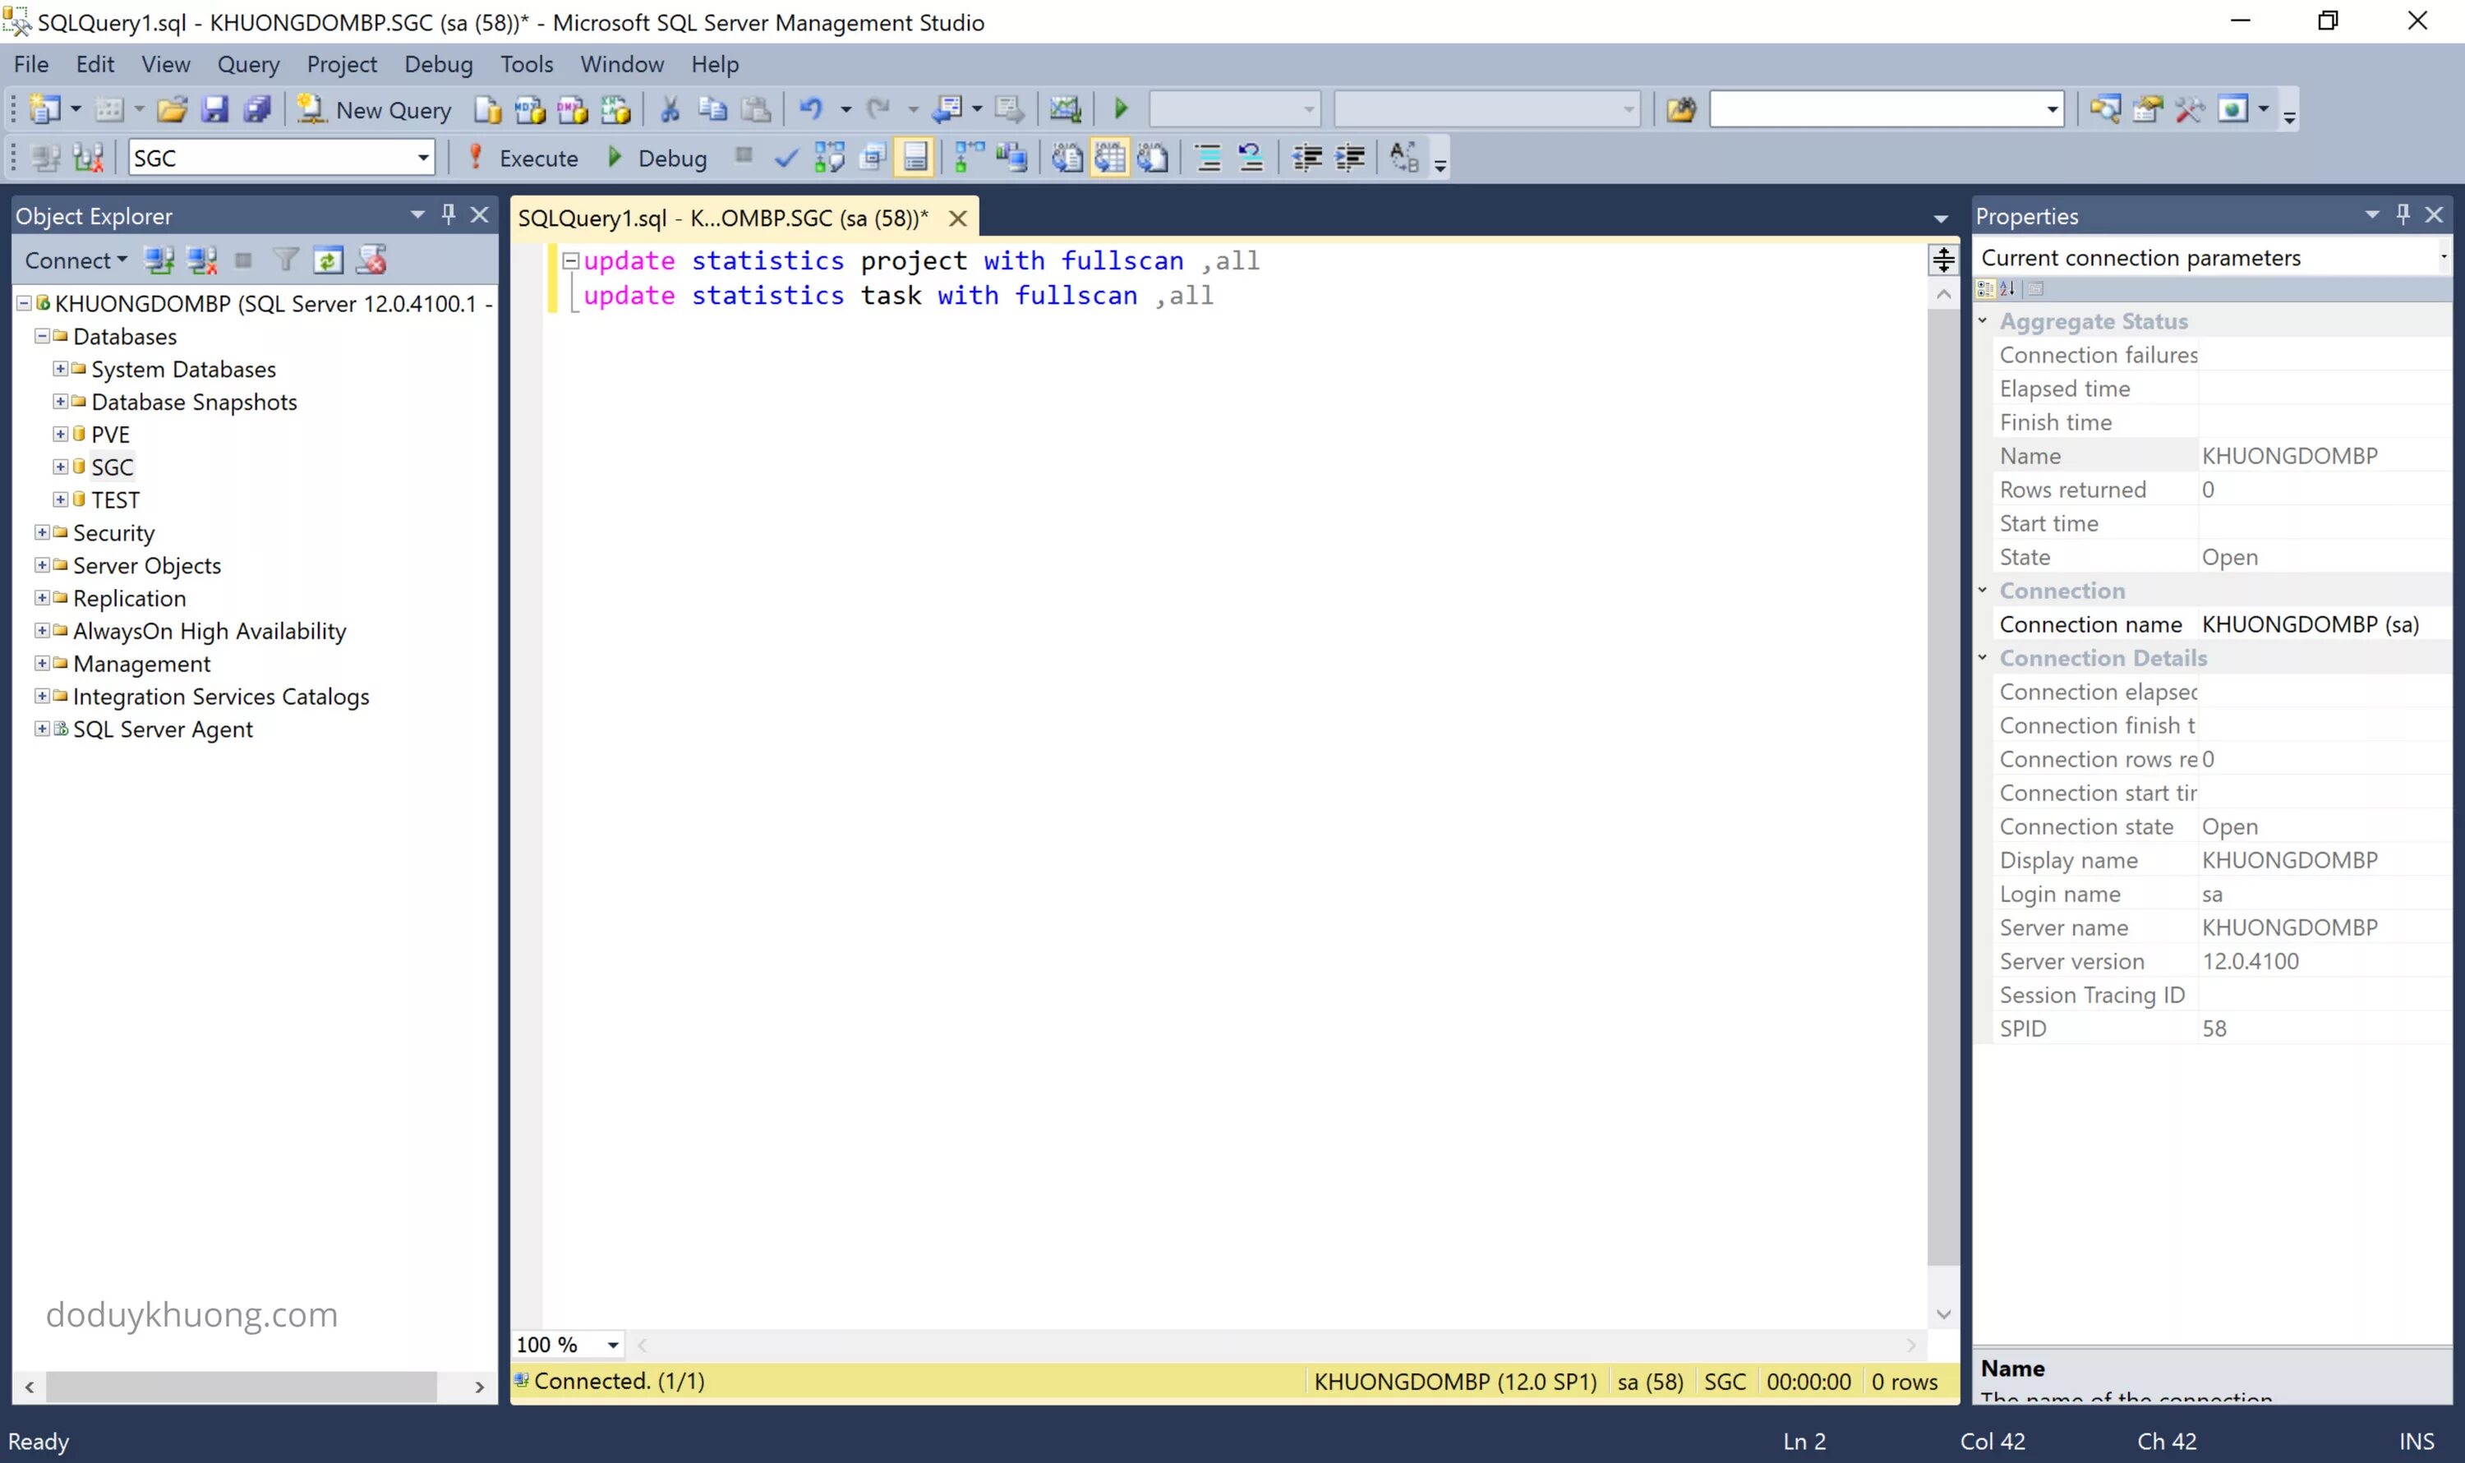Click the New Query button
The width and height of the screenshot is (2465, 1463).
376,109
